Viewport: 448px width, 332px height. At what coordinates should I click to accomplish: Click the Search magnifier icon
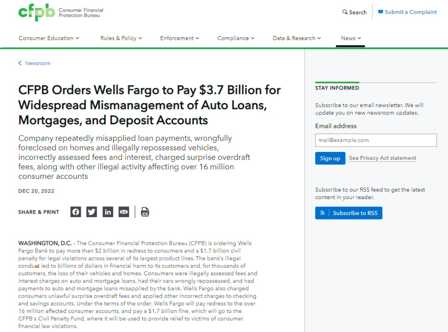pos(345,12)
